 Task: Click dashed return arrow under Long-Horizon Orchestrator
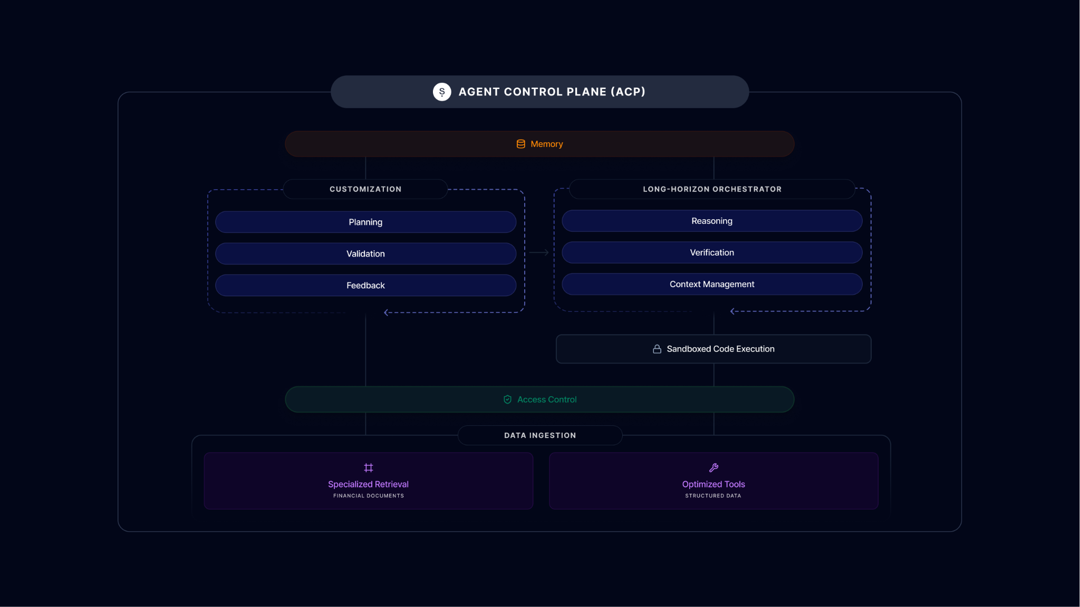(x=733, y=311)
